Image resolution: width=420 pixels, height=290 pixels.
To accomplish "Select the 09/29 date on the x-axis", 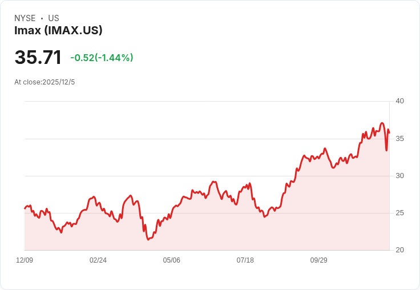I will click(318, 260).
